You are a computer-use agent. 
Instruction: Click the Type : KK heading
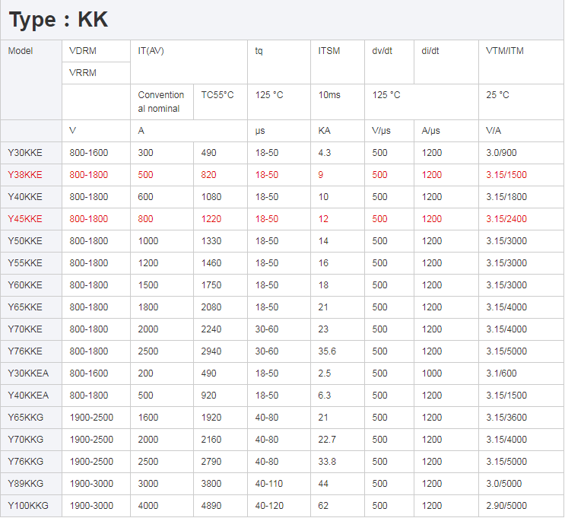(x=59, y=20)
